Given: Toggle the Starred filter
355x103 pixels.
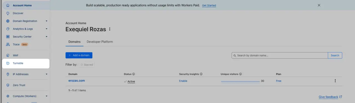Looking at the screenshot, I should [87, 65].
